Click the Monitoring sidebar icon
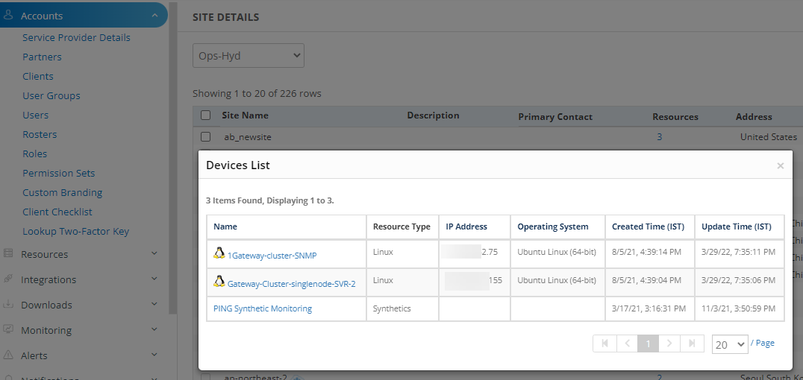This screenshot has height=380, width=803. click(8, 329)
